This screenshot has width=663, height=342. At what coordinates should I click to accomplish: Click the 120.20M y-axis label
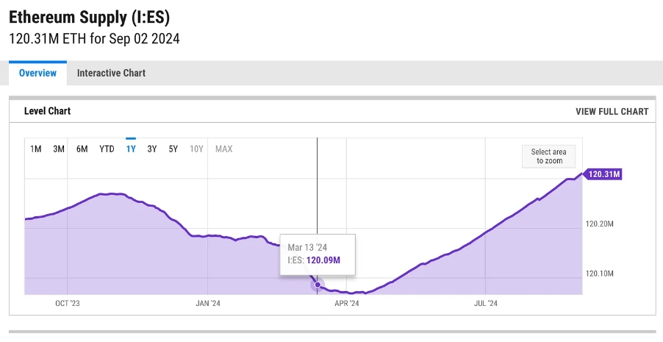pos(599,224)
